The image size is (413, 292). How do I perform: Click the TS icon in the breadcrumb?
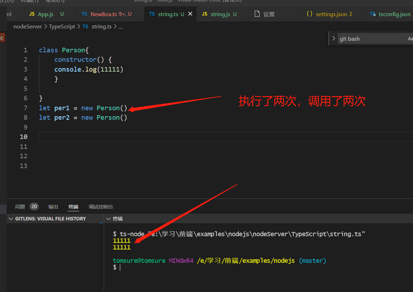point(85,26)
